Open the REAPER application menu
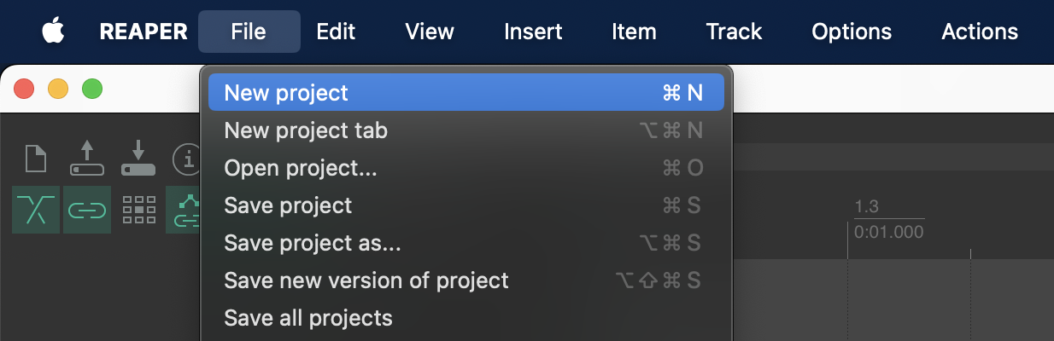The image size is (1054, 341). (143, 32)
